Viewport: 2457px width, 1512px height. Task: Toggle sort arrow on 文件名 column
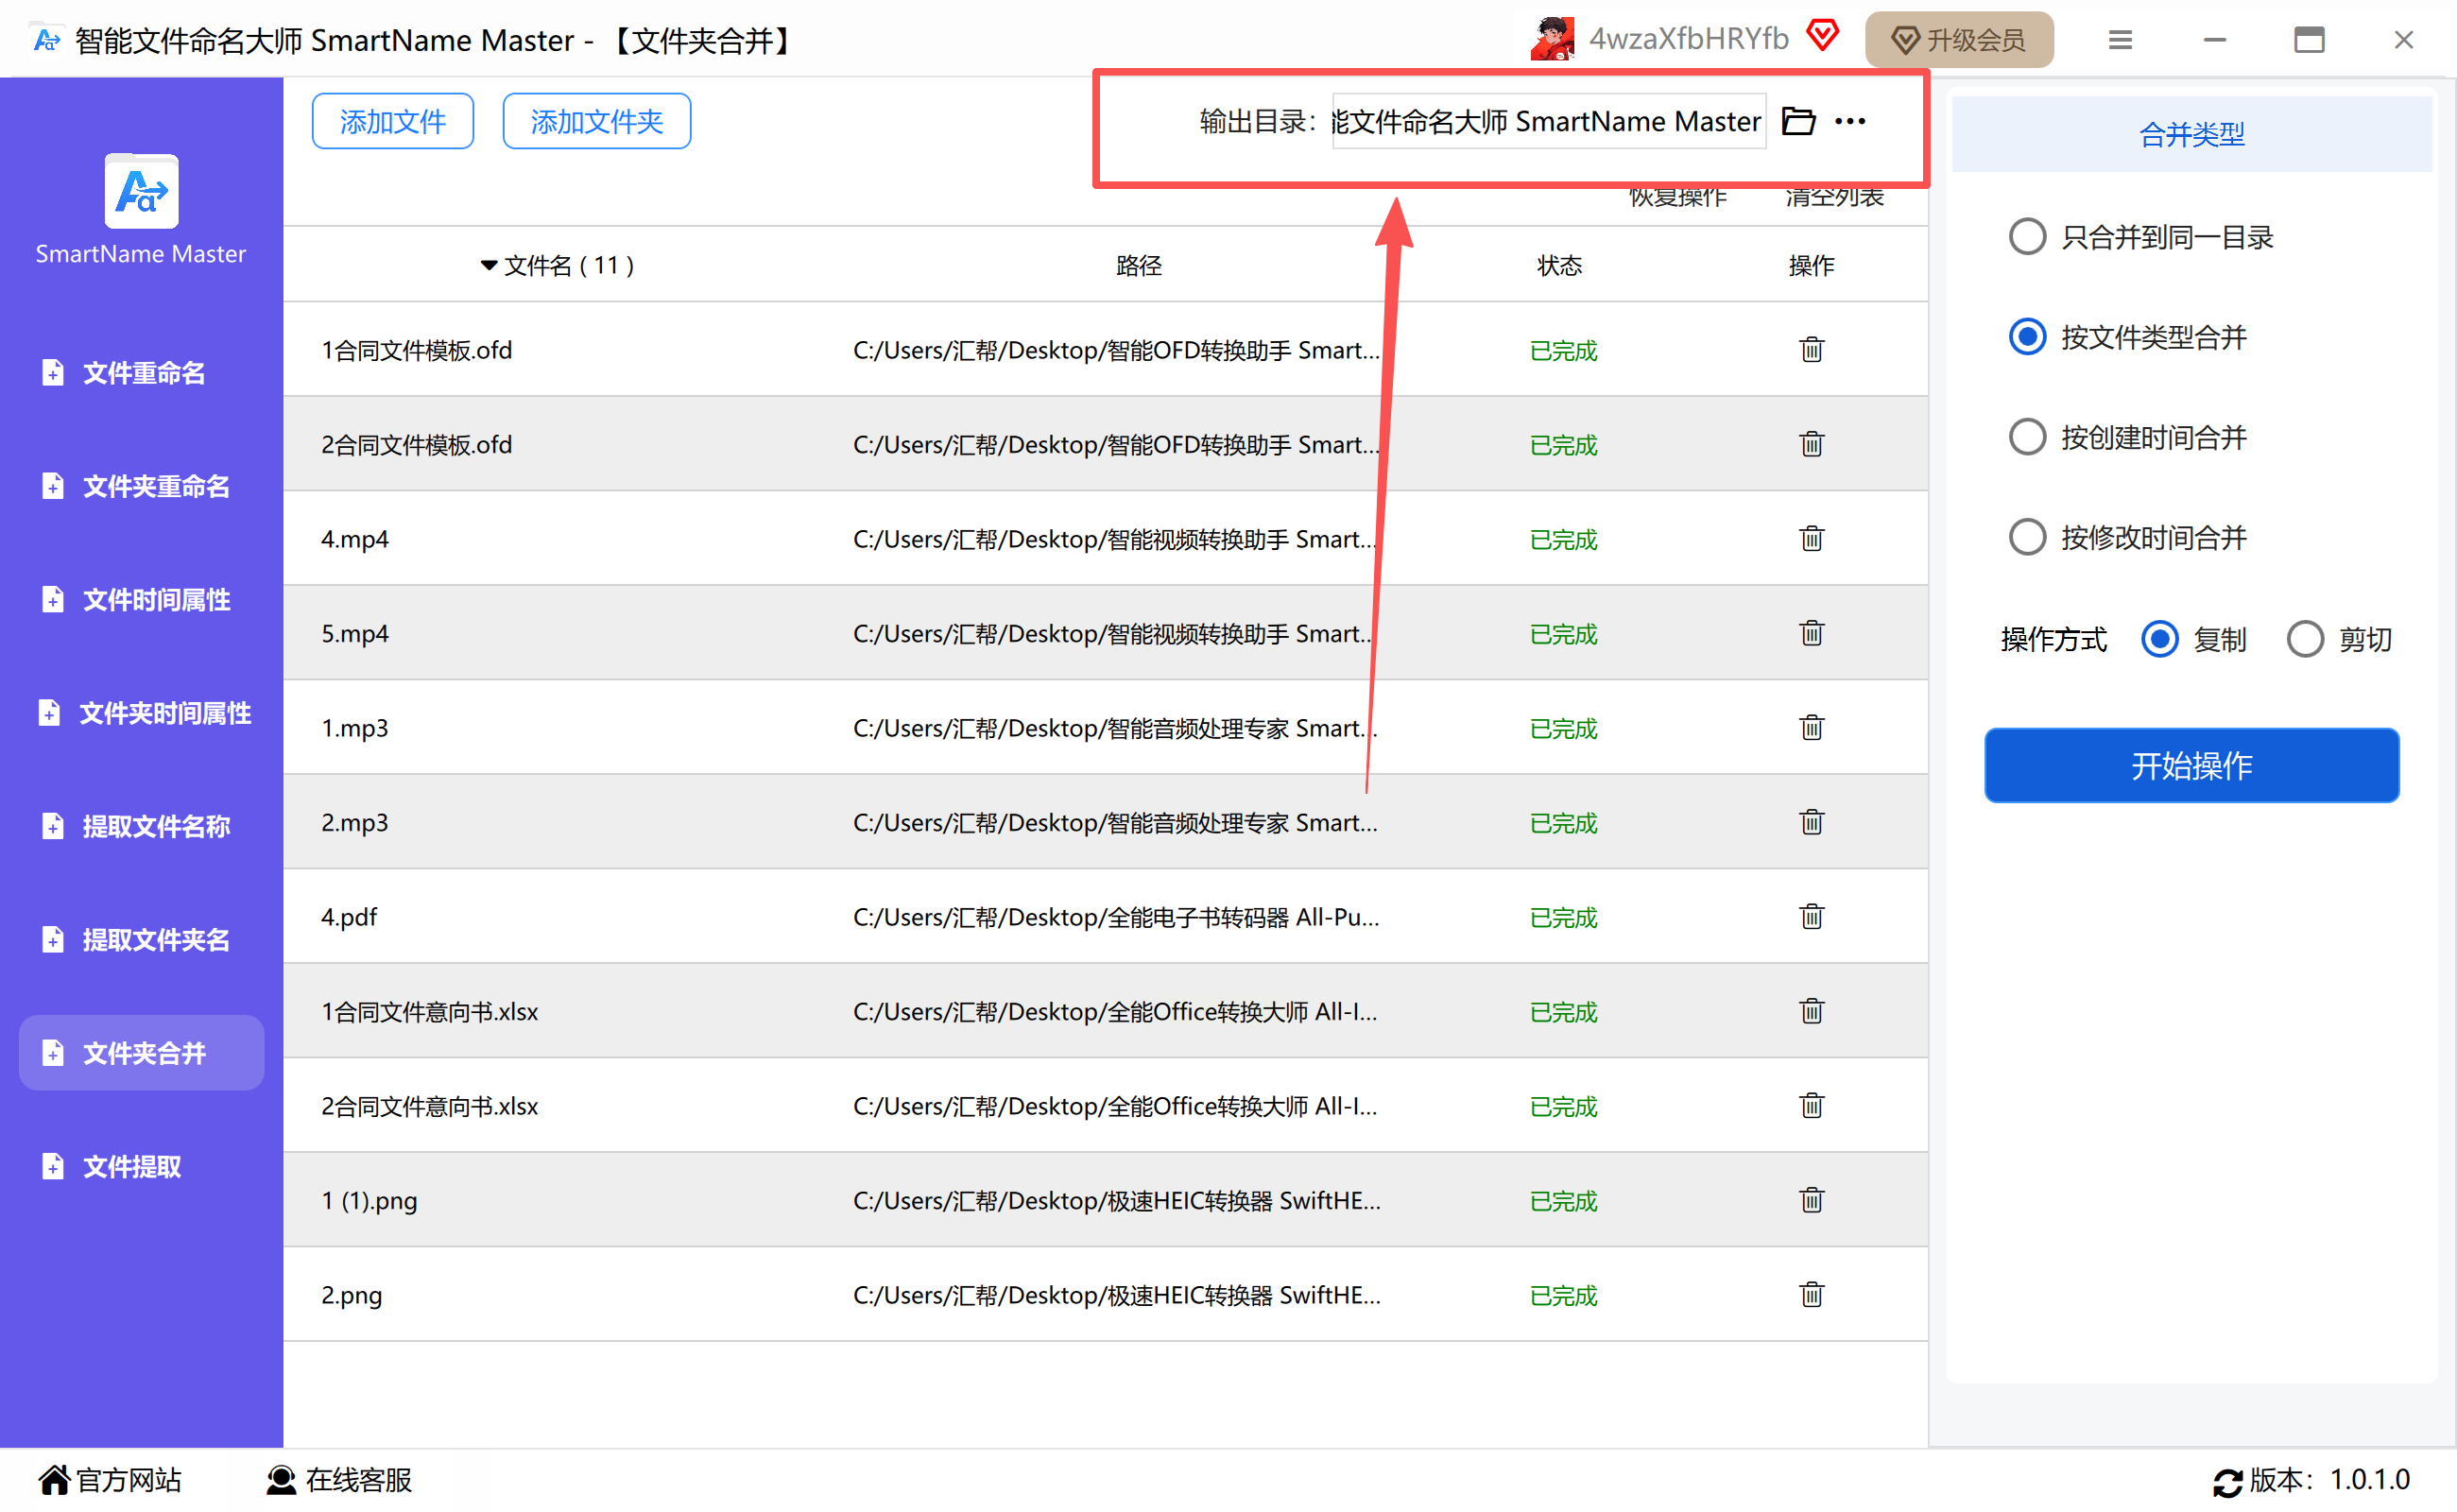(489, 266)
